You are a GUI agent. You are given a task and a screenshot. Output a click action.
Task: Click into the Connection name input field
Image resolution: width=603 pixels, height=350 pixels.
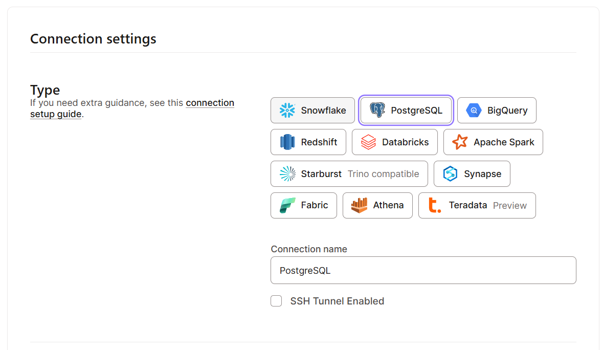click(423, 270)
